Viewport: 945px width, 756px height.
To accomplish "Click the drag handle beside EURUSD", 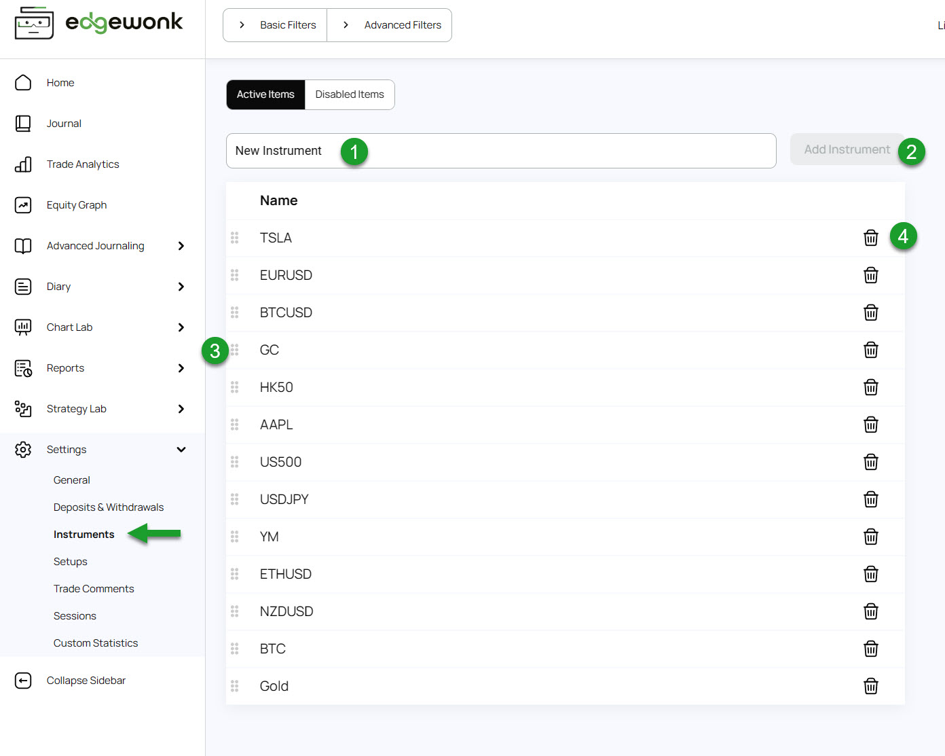I will [235, 275].
